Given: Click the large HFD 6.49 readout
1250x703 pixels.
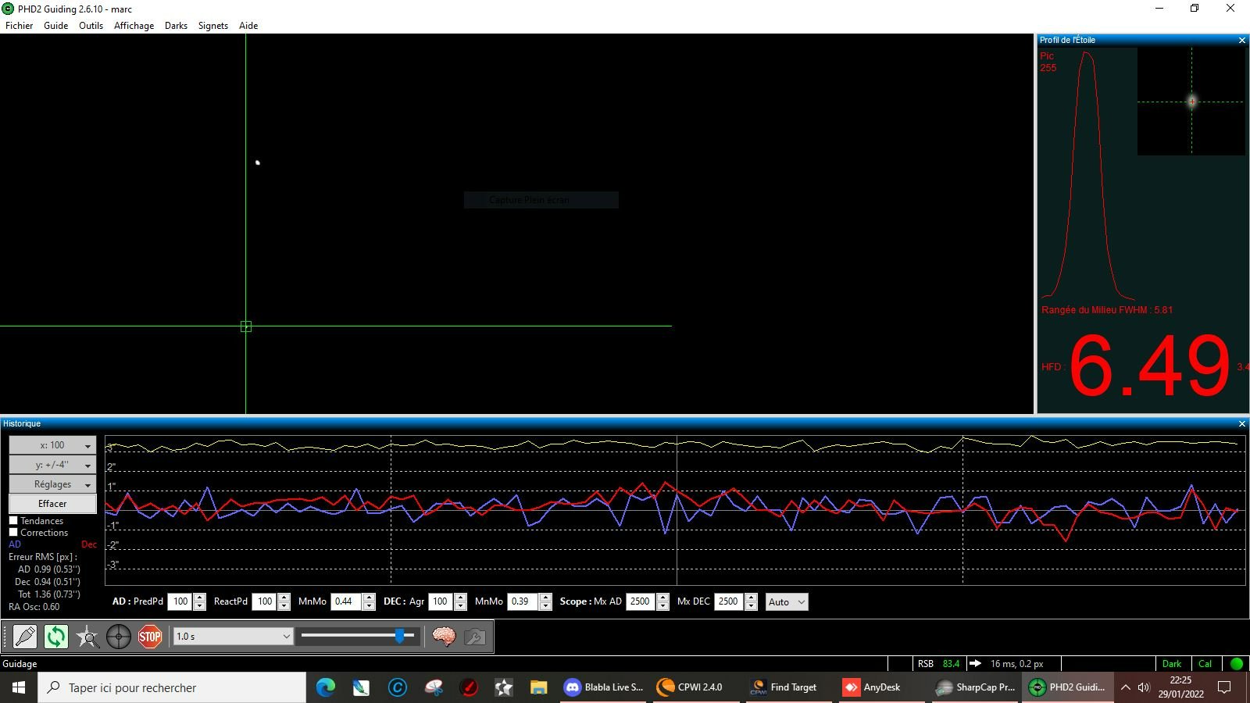Looking at the screenshot, I should [1149, 366].
